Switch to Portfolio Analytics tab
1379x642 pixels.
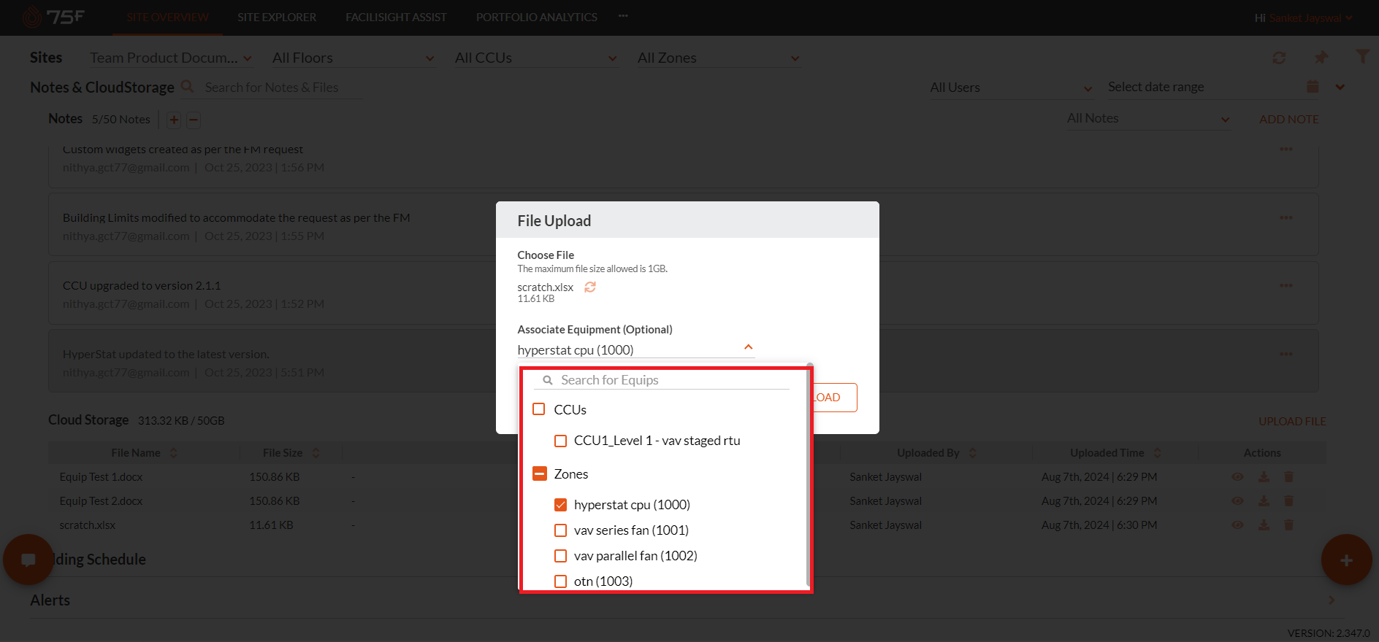coord(537,18)
